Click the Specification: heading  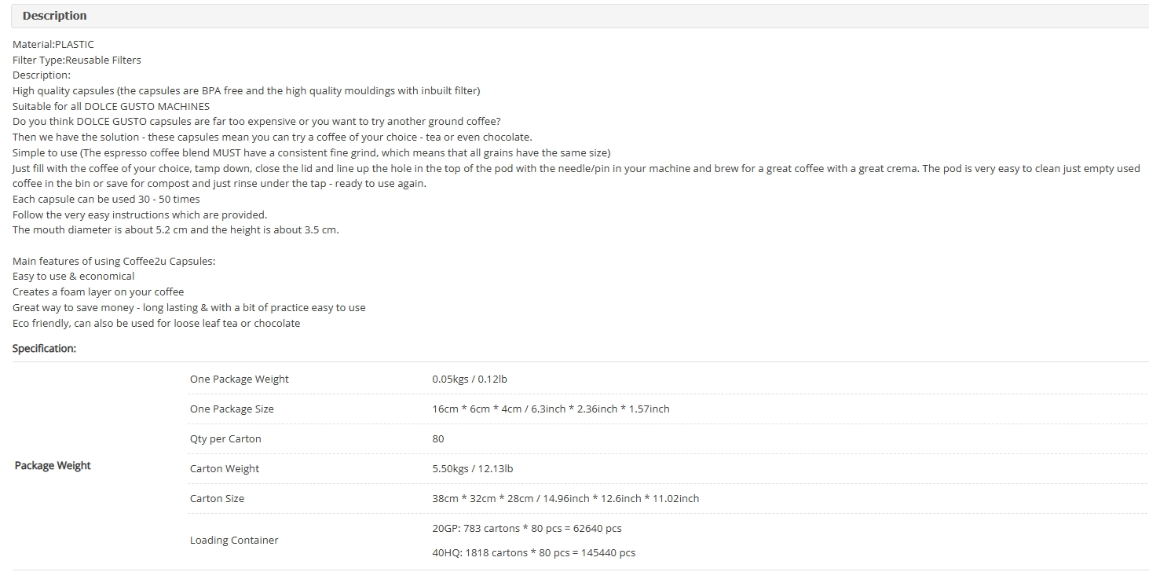point(44,348)
